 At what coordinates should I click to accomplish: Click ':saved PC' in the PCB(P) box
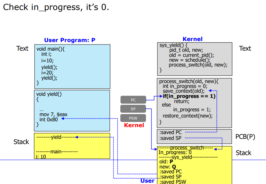pyautogui.click(x=171, y=132)
